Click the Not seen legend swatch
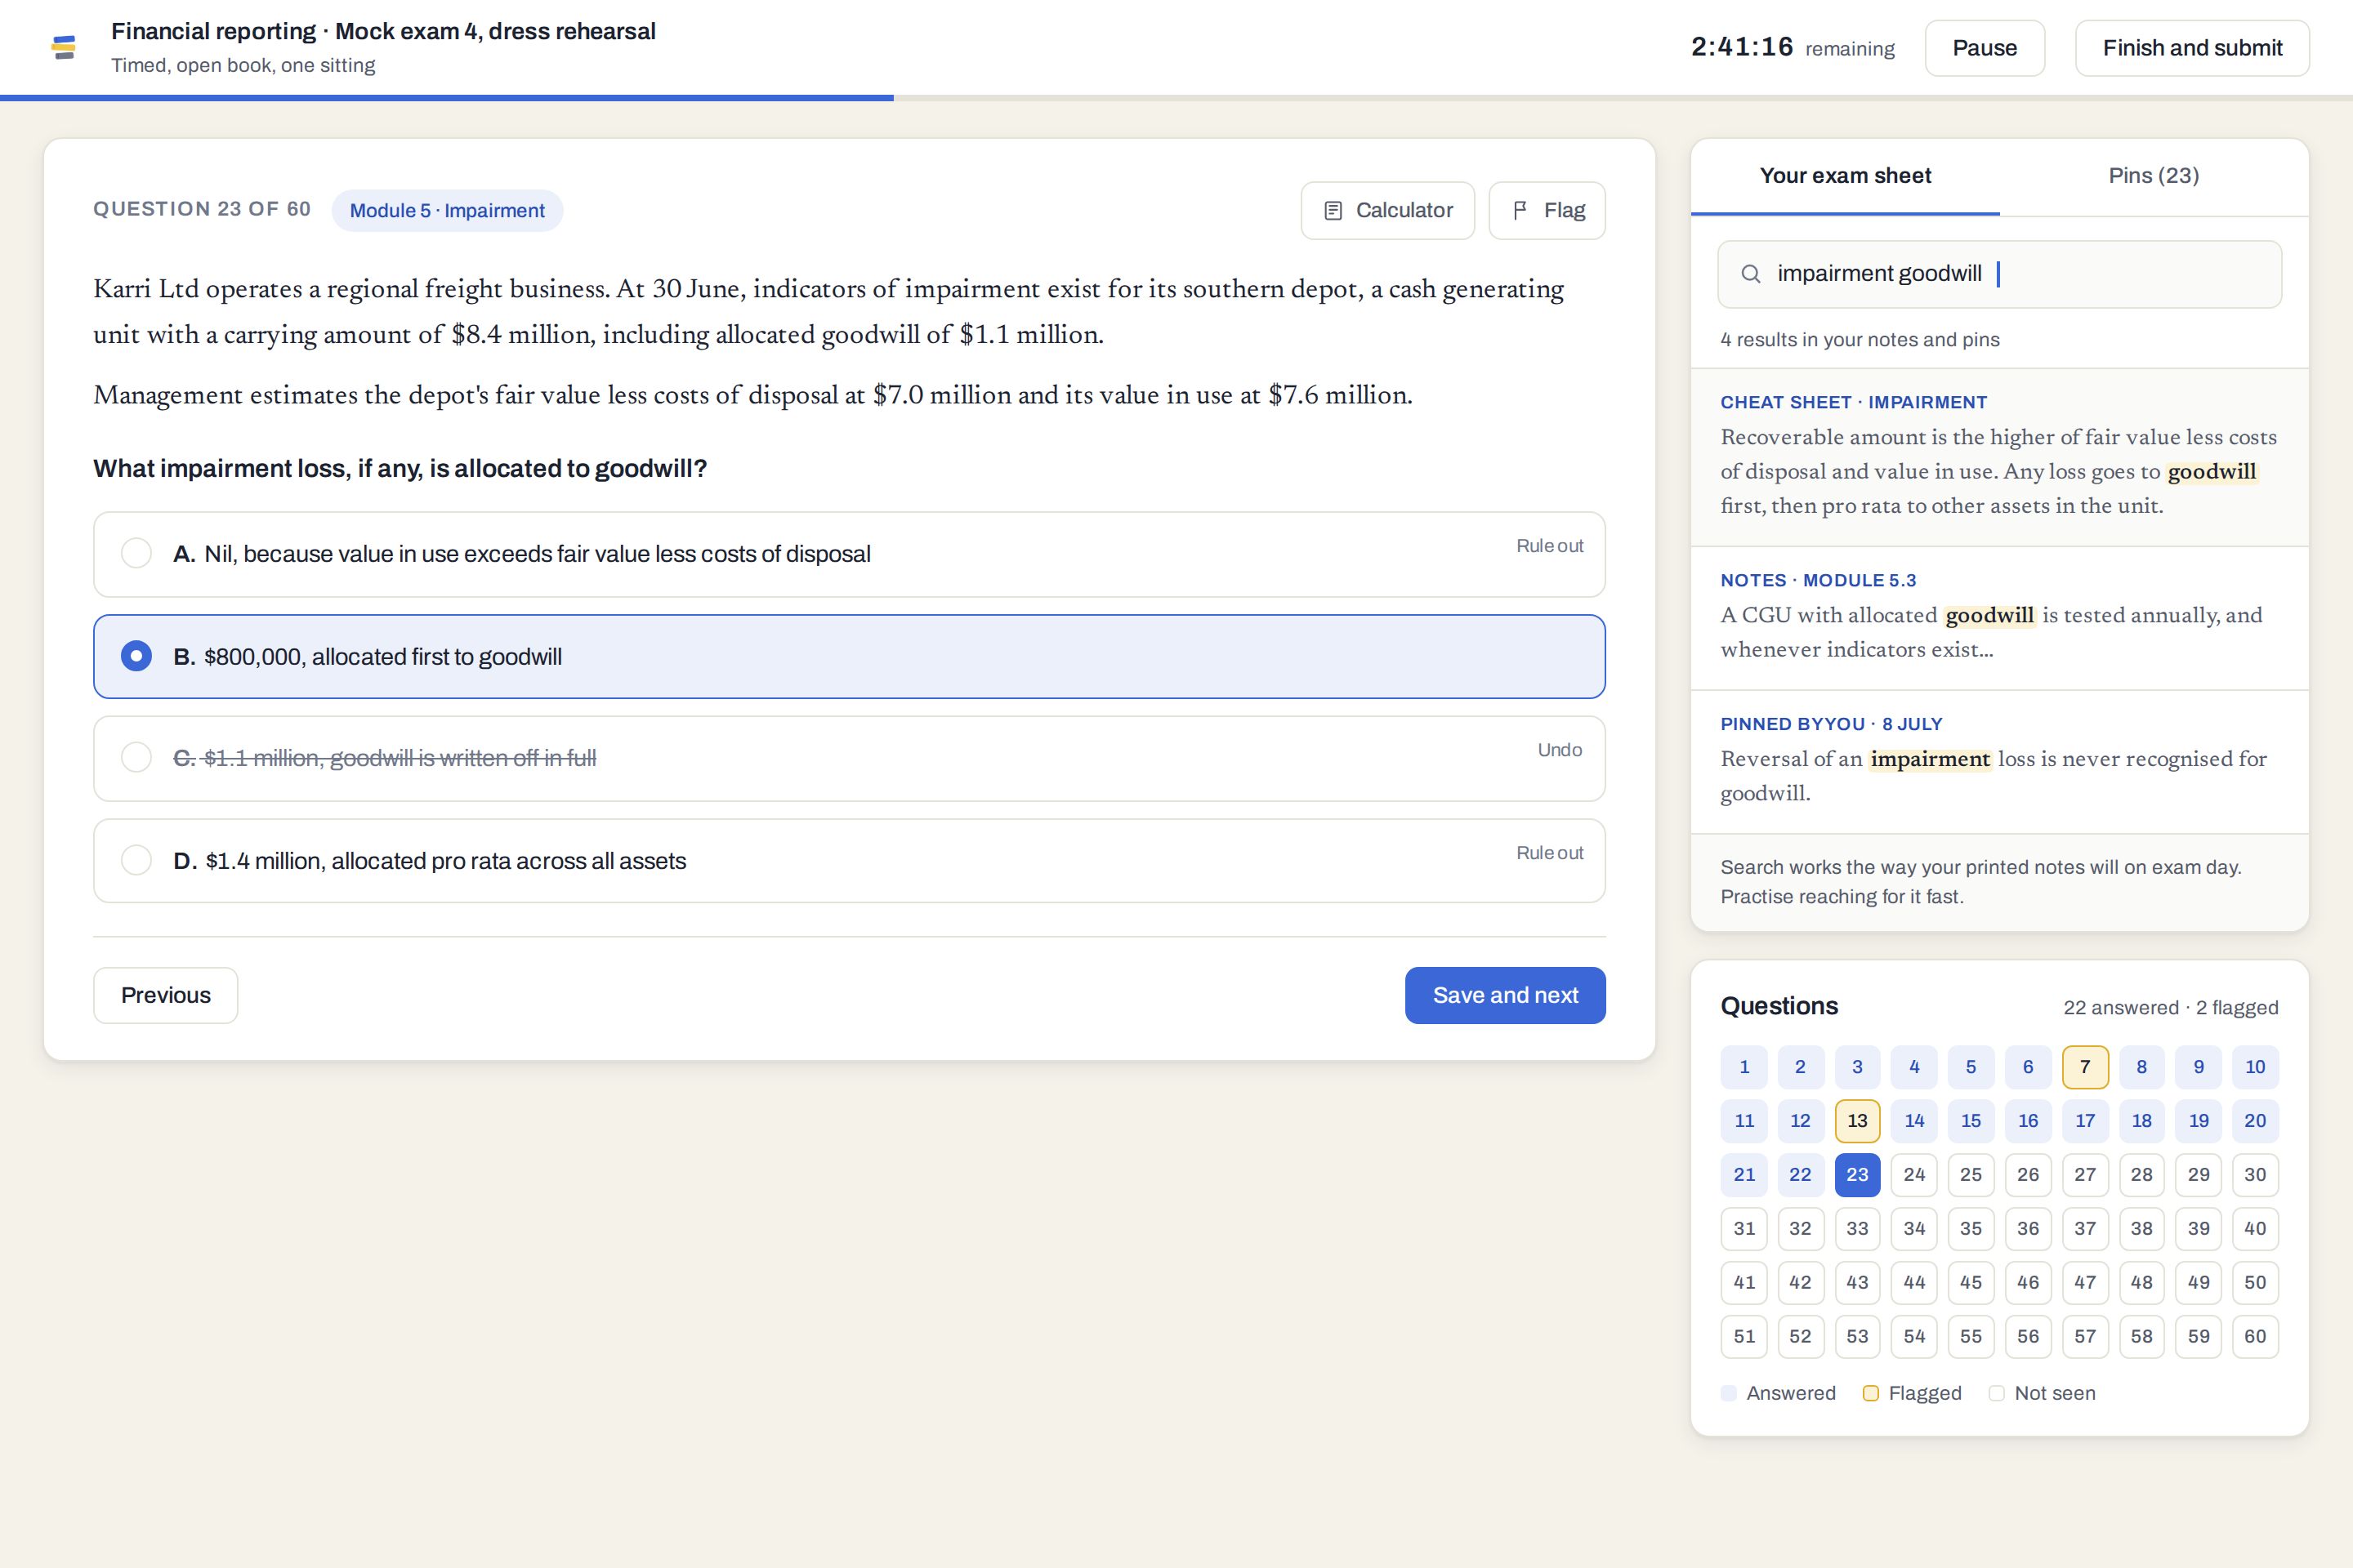The height and width of the screenshot is (1568, 2353). click(1996, 1394)
